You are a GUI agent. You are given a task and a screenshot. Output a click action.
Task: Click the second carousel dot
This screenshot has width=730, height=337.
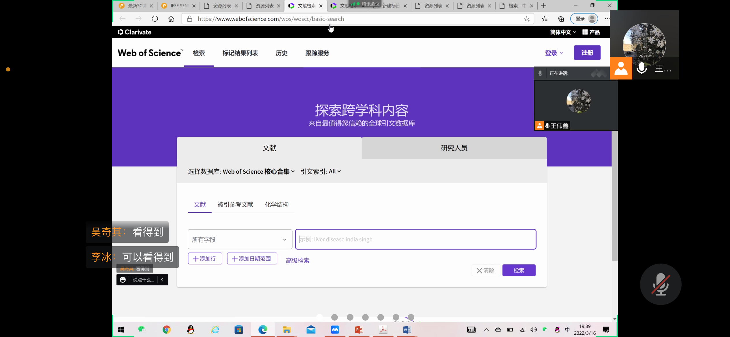(334, 317)
